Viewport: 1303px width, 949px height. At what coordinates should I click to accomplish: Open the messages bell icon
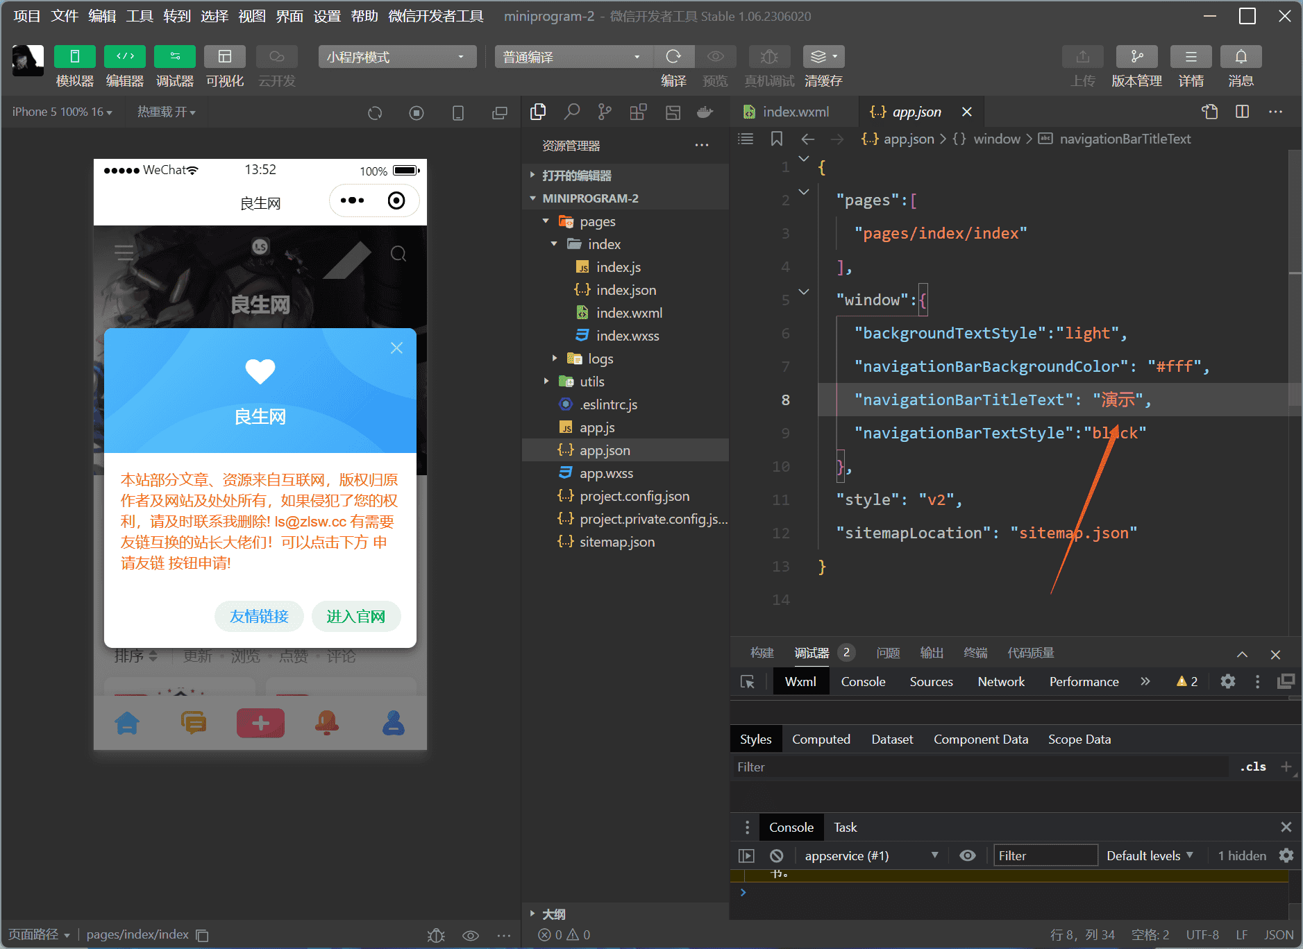tap(1241, 57)
